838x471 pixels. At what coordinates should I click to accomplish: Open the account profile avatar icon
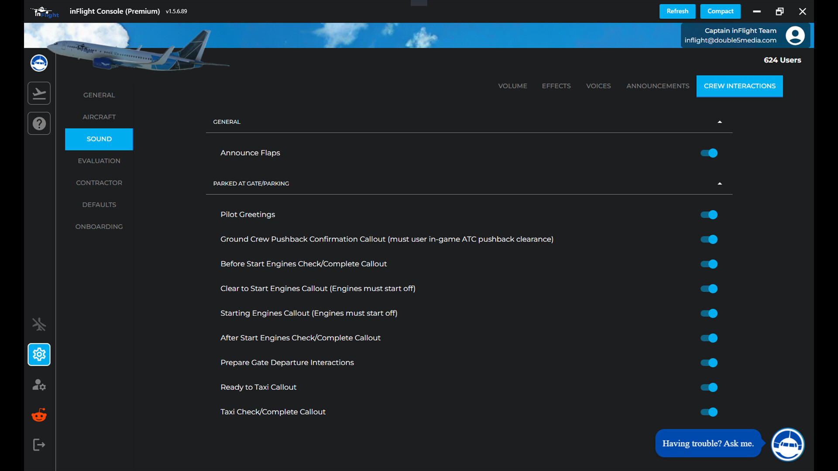click(x=795, y=35)
